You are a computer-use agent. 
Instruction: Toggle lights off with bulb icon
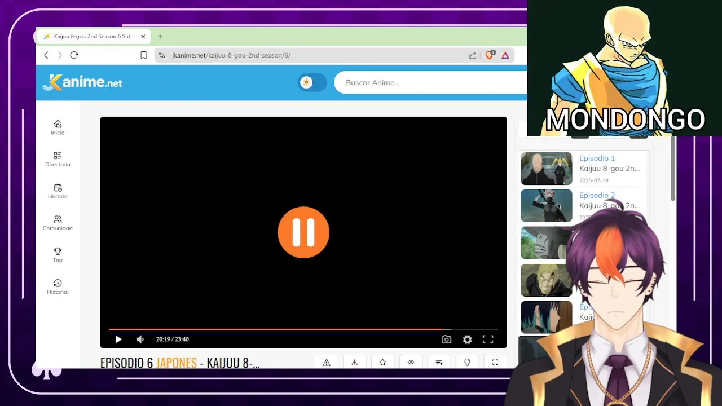tap(467, 362)
